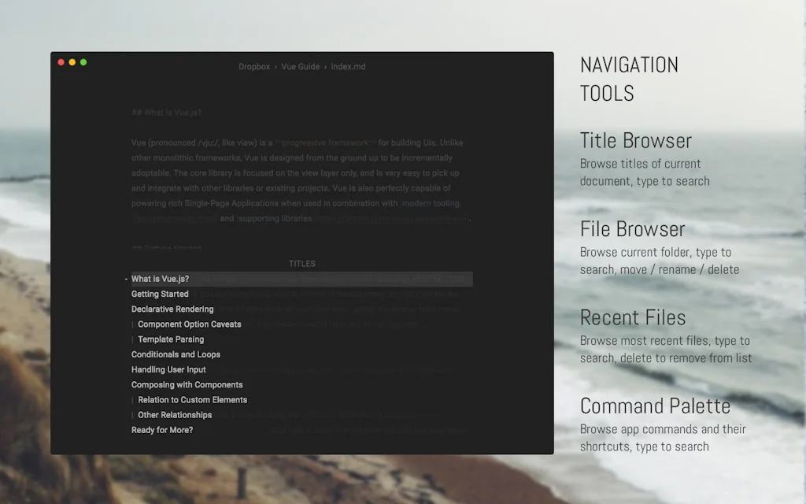Open the "Relation to Custom Elements" subsection
This screenshot has height=504, width=806.
click(x=190, y=399)
